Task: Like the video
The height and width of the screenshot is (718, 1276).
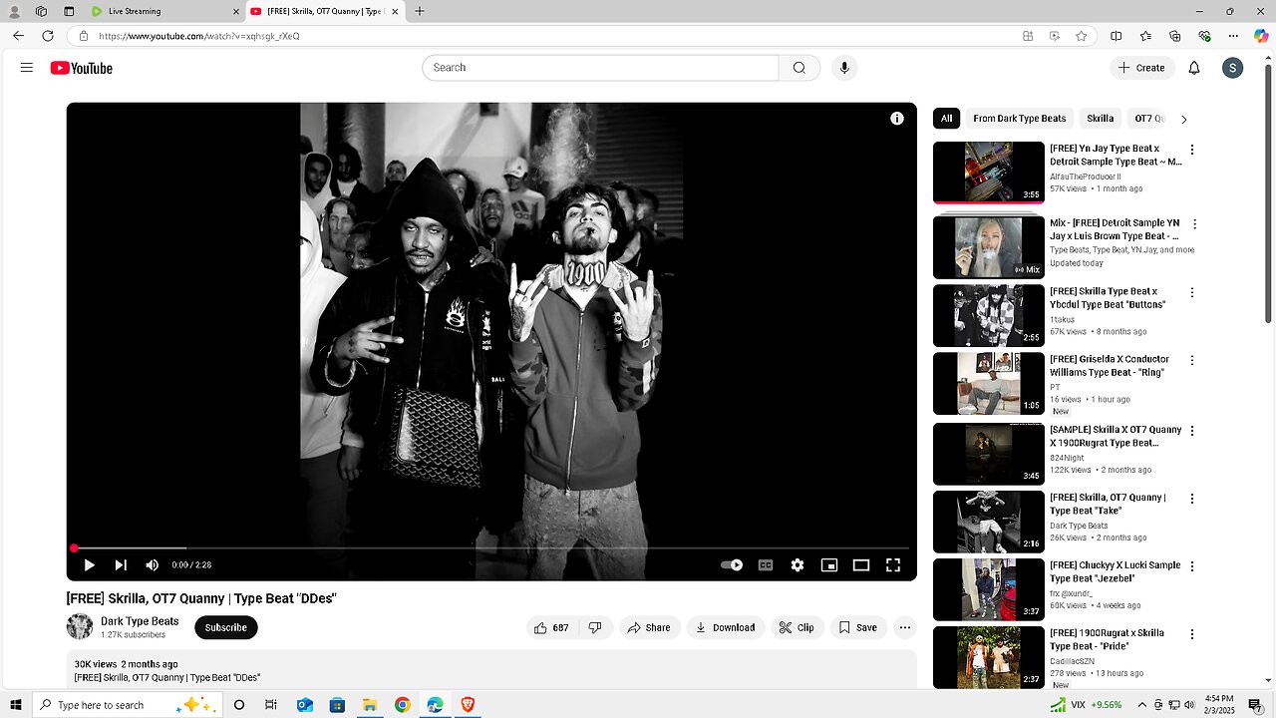Action: [x=551, y=628]
